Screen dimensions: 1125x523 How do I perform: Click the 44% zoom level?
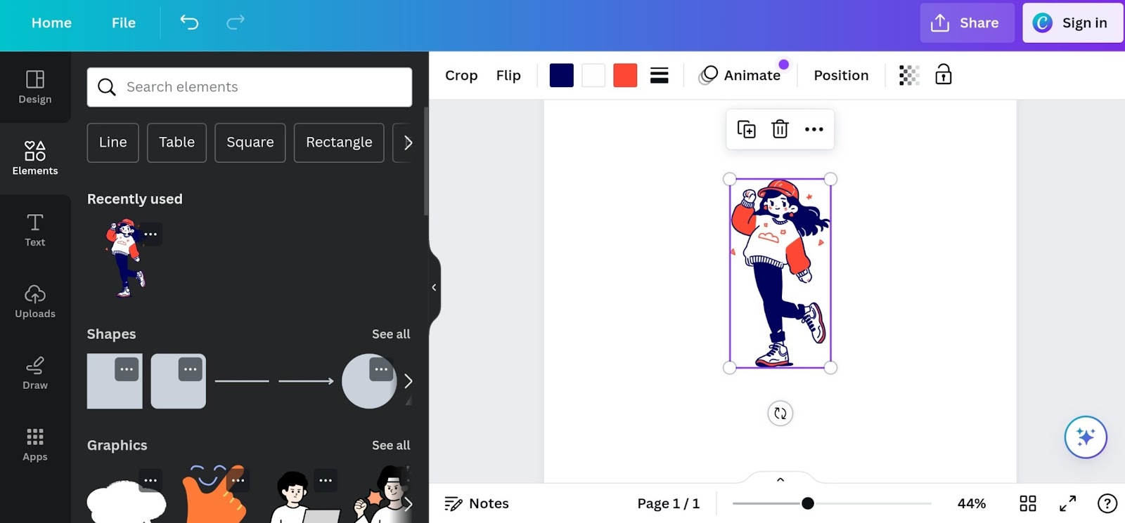click(x=972, y=503)
